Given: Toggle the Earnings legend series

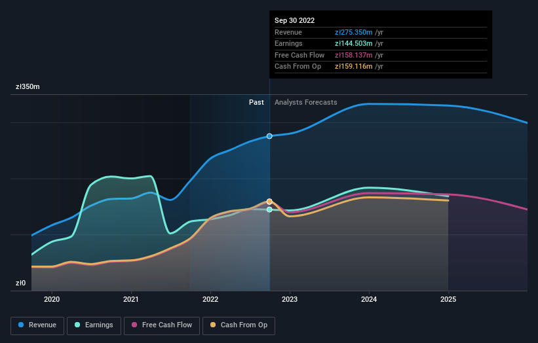Looking at the screenshot, I should click(94, 325).
